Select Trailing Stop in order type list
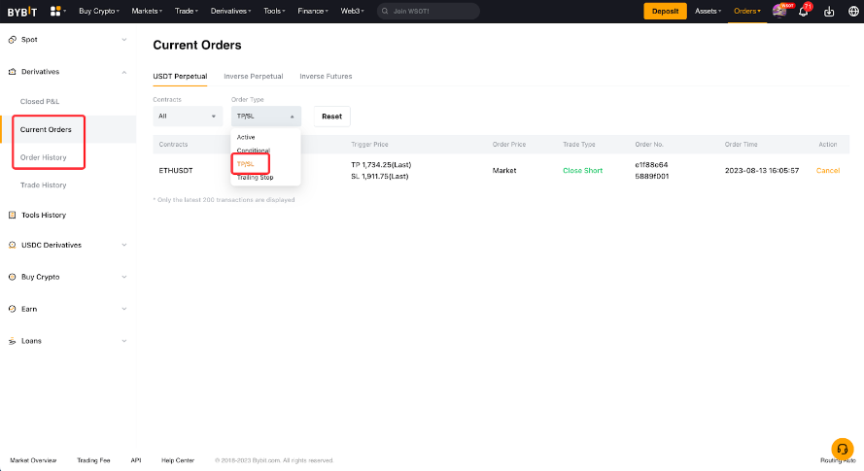 click(255, 178)
